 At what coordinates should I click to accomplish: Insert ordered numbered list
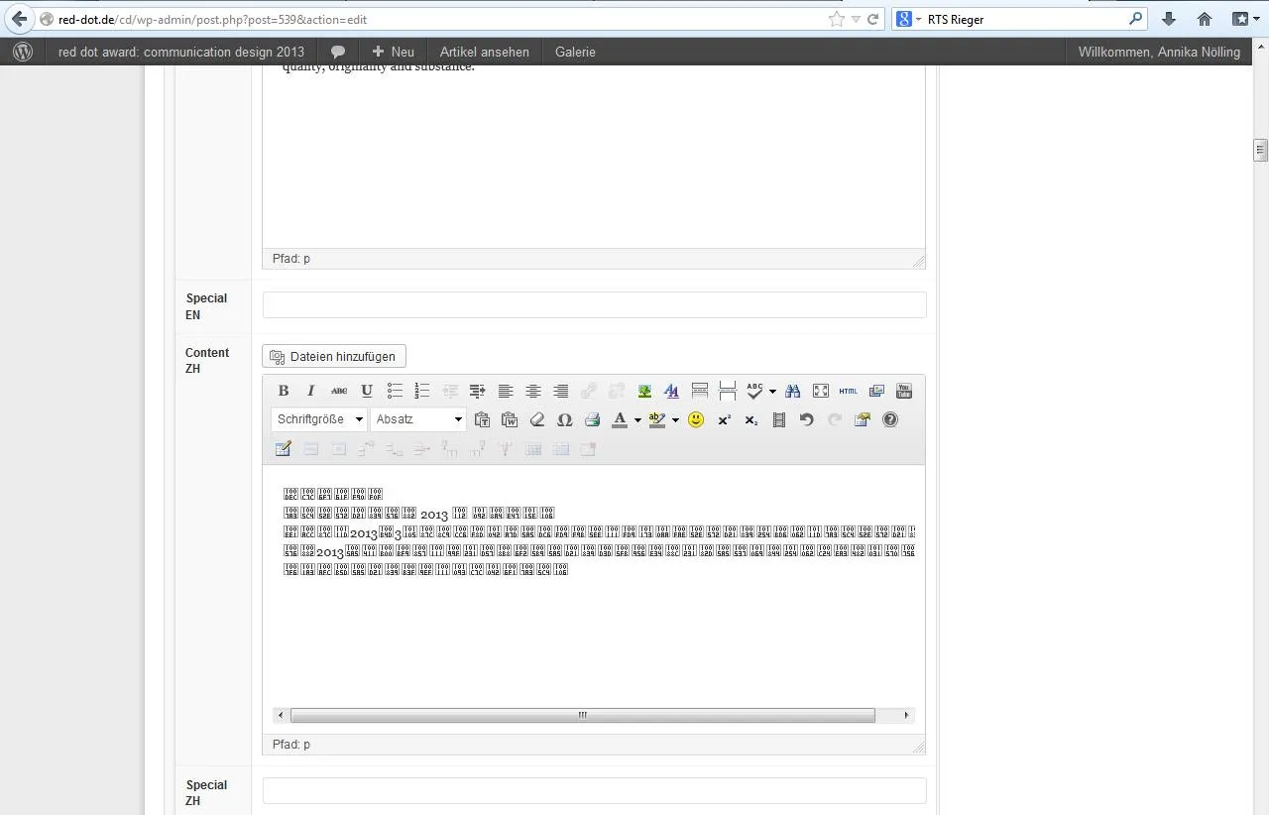(422, 391)
